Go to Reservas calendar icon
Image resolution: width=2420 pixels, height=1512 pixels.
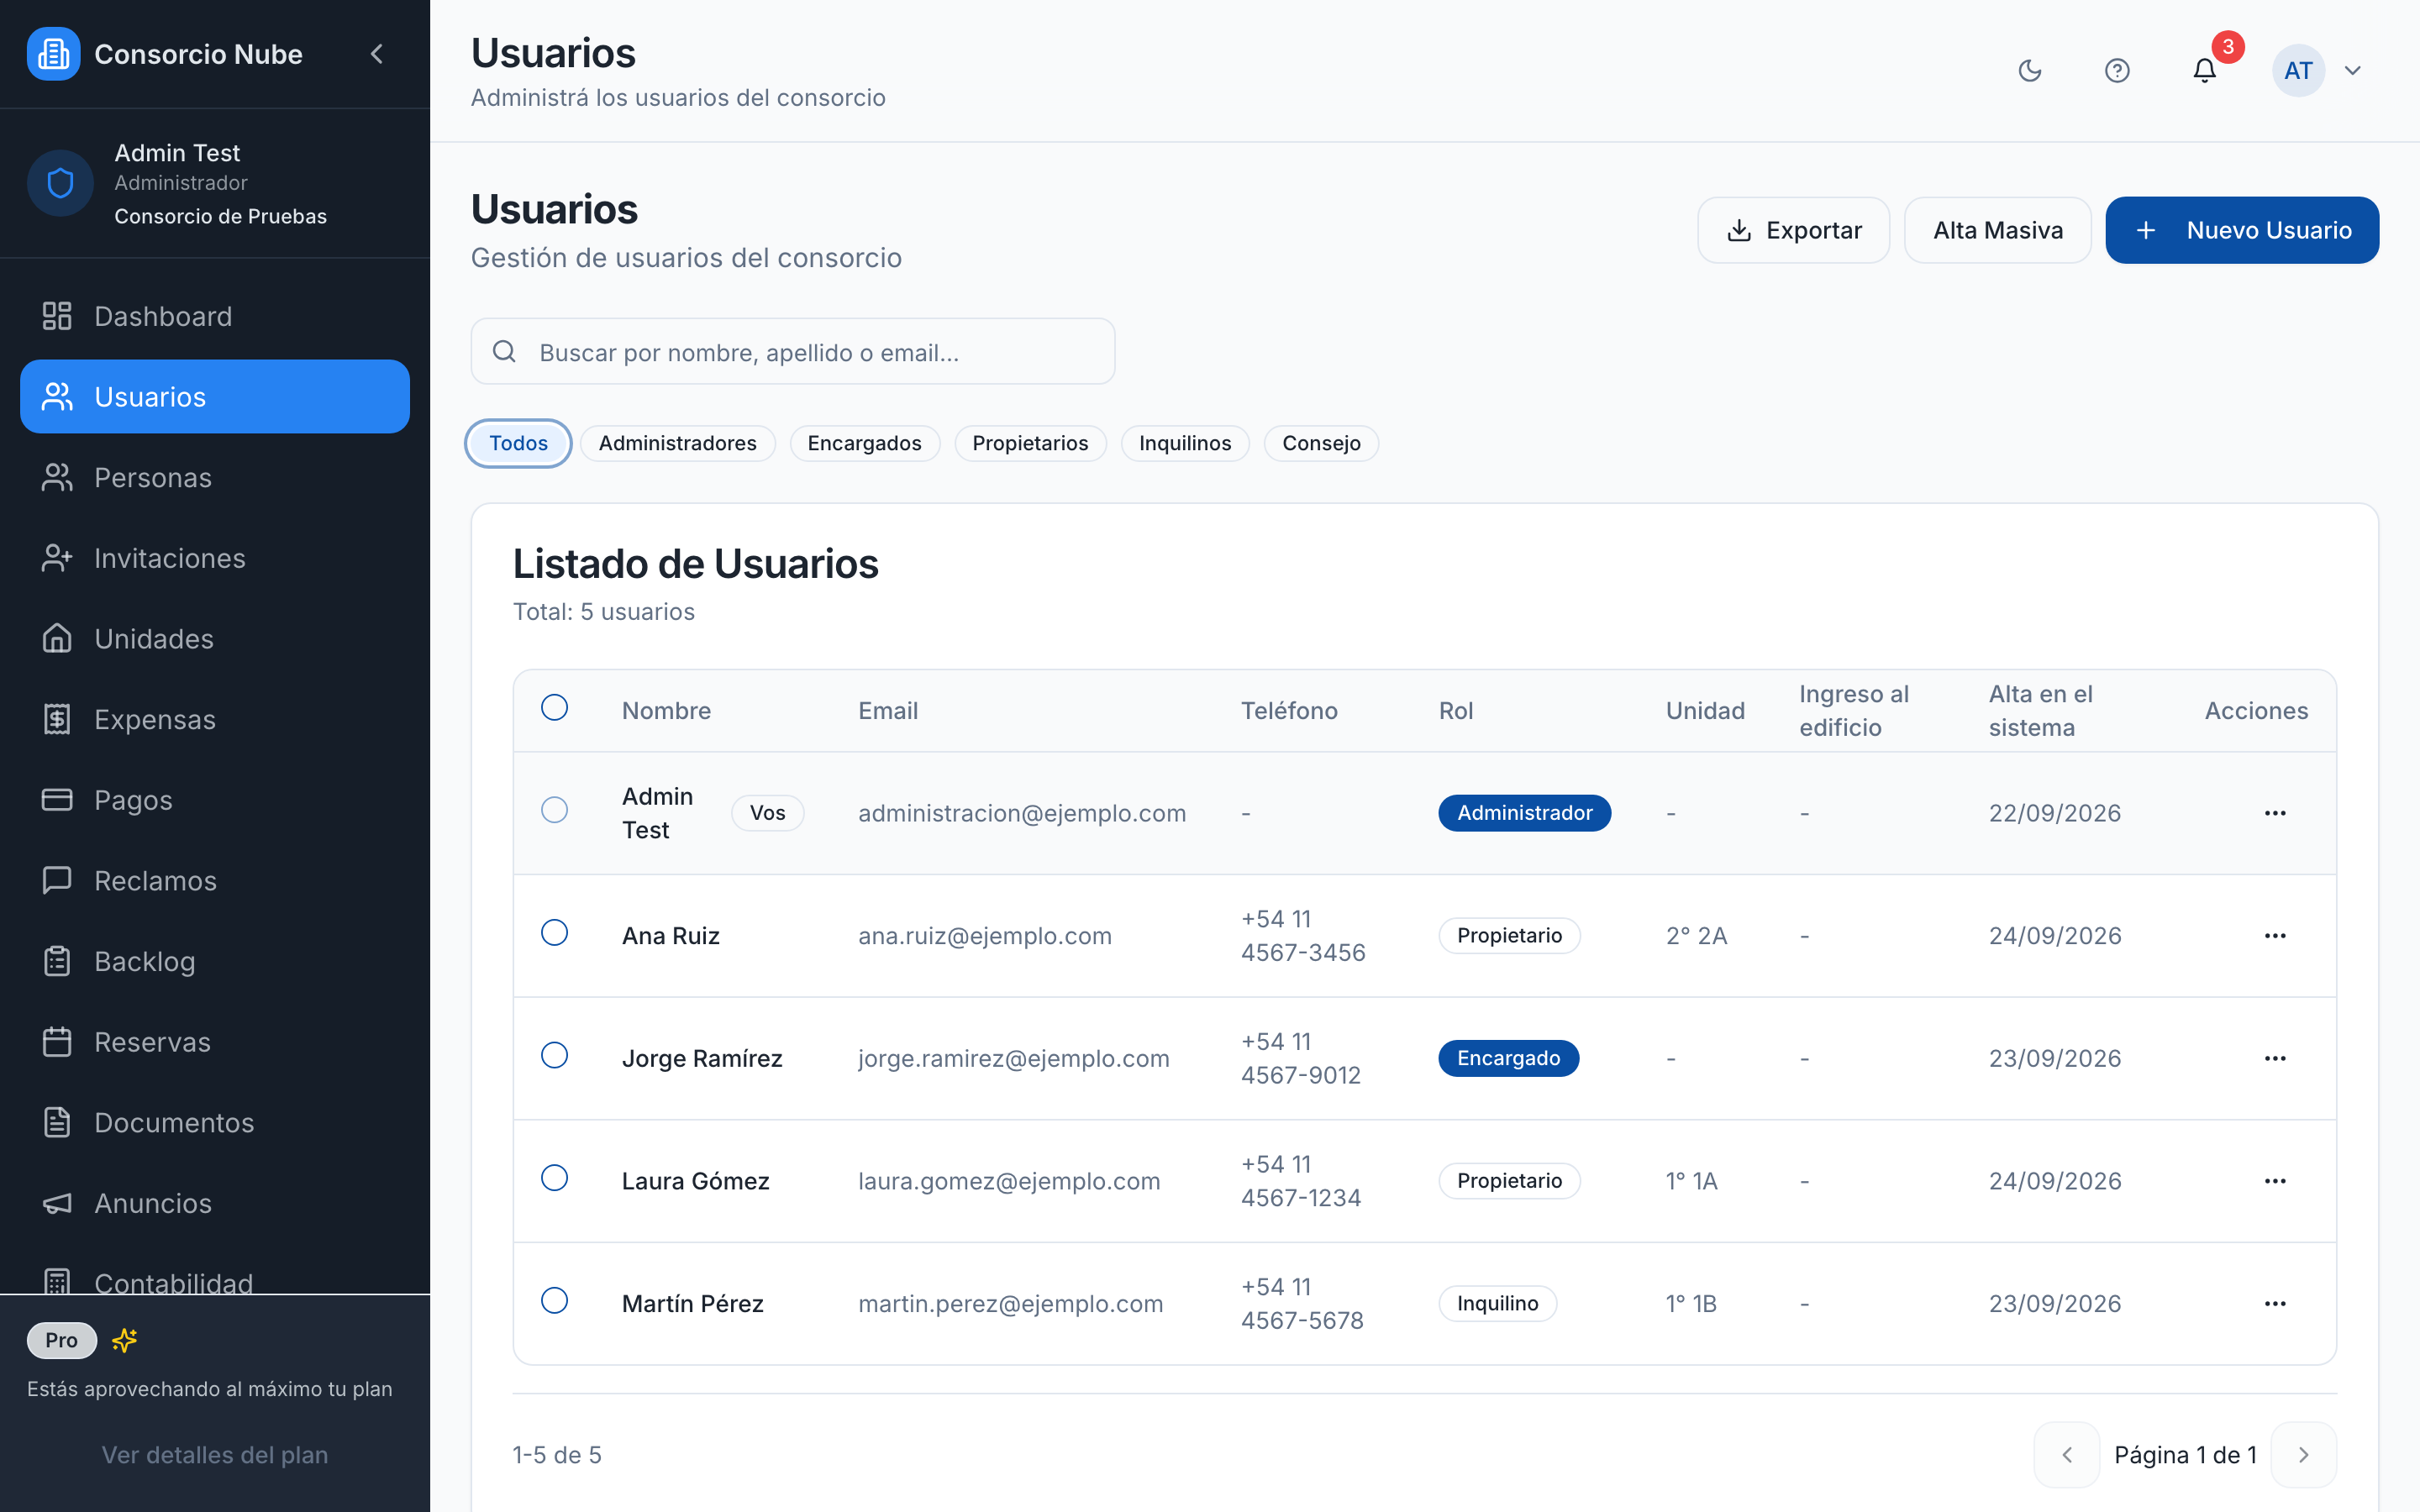click(x=57, y=1041)
